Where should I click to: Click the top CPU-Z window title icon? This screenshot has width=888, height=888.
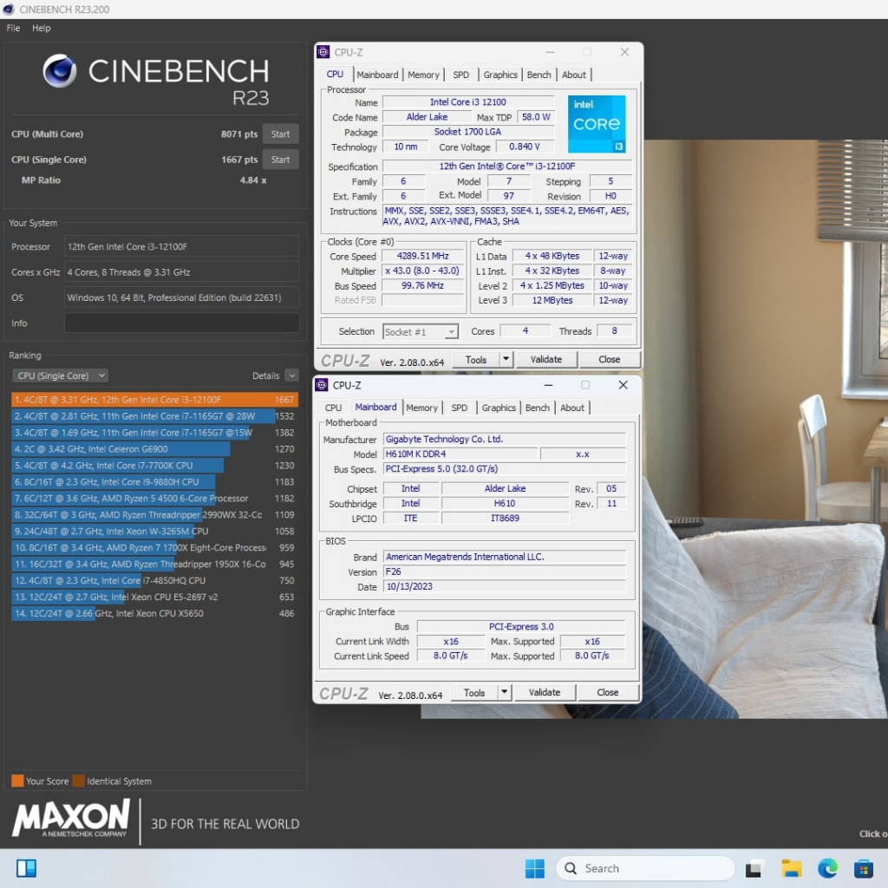pos(323,52)
